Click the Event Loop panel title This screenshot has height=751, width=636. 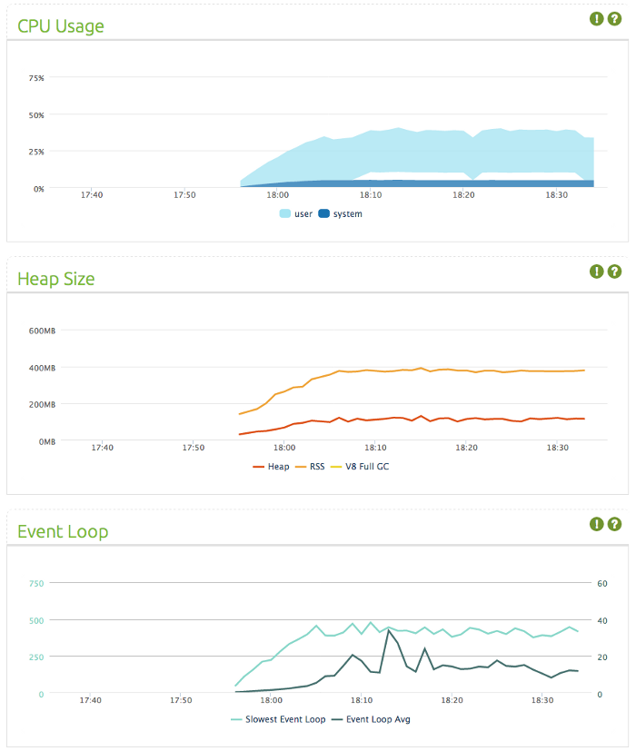click(63, 531)
